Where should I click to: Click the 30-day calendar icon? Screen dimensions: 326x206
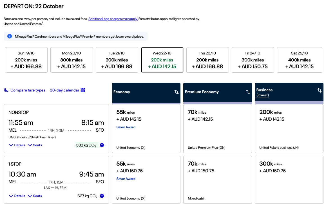point(83,90)
